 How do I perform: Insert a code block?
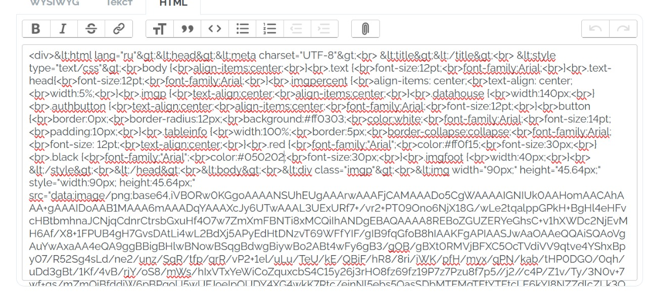[x=215, y=29]
